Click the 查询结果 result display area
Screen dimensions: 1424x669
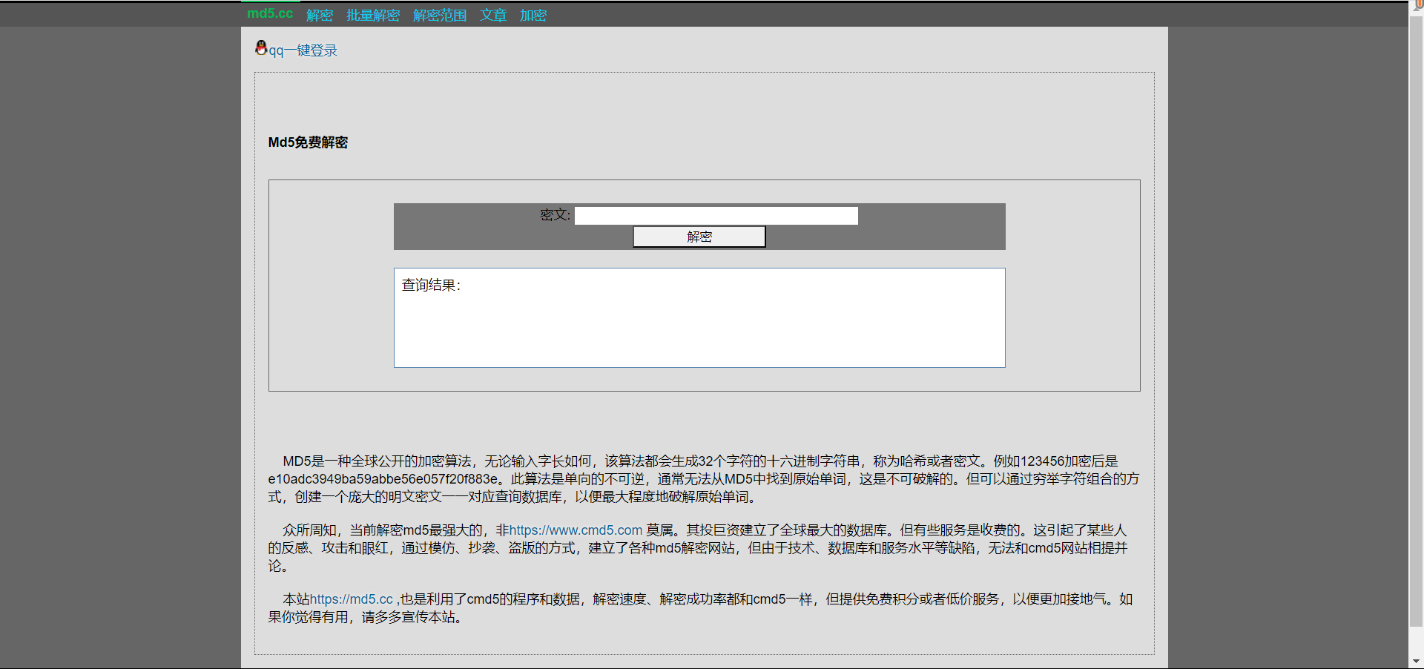pos(699,317)
